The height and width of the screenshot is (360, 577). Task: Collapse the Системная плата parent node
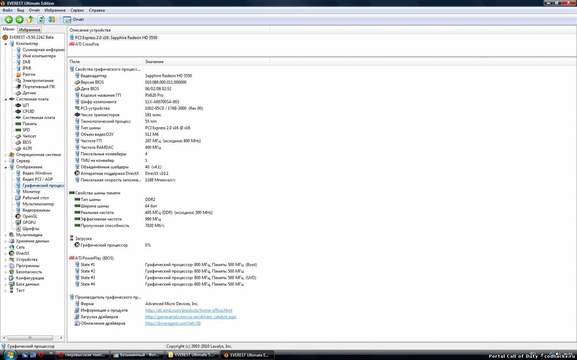point(6,99)
